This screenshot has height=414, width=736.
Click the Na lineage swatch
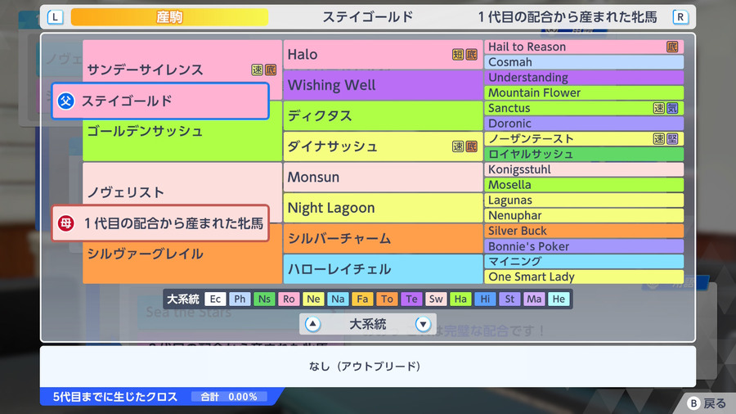coord(338,299)
